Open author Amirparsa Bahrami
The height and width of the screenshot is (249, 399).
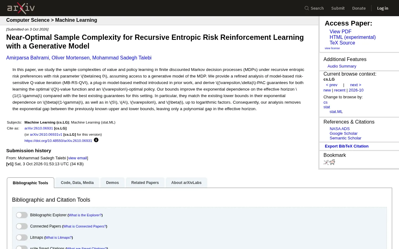coord(27,58)
